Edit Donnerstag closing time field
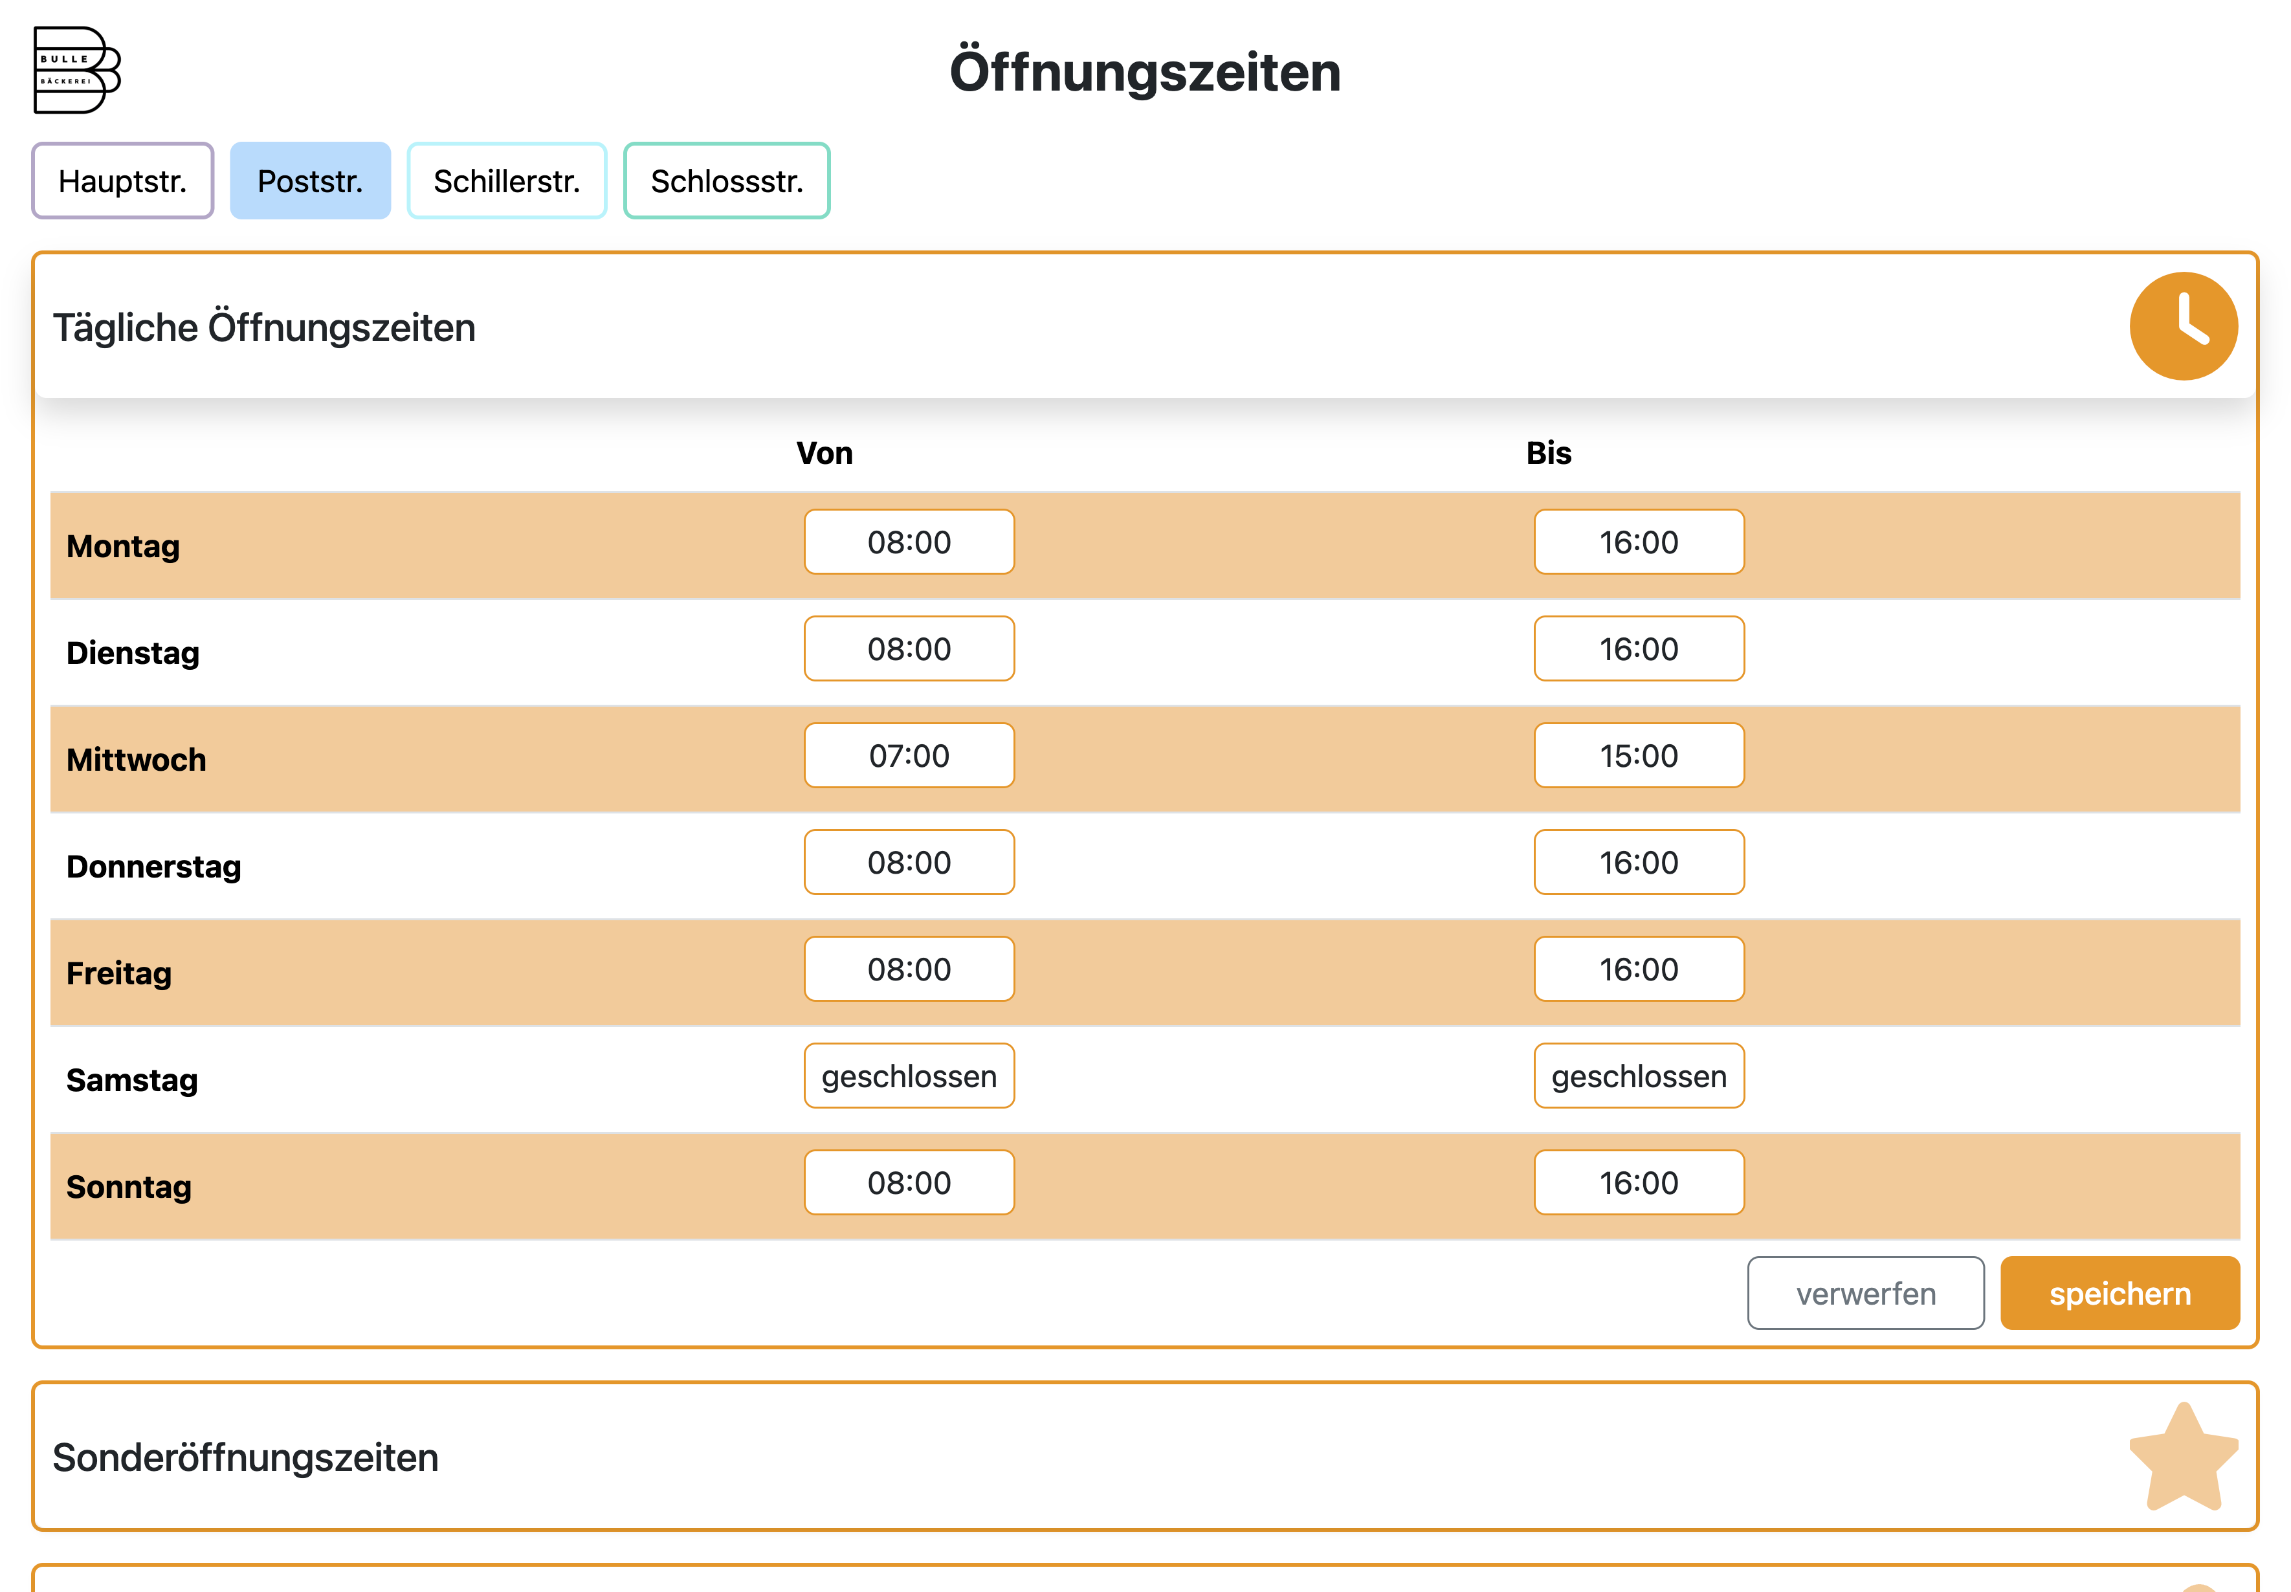 pyautogui.click(x=1639, y=862)
